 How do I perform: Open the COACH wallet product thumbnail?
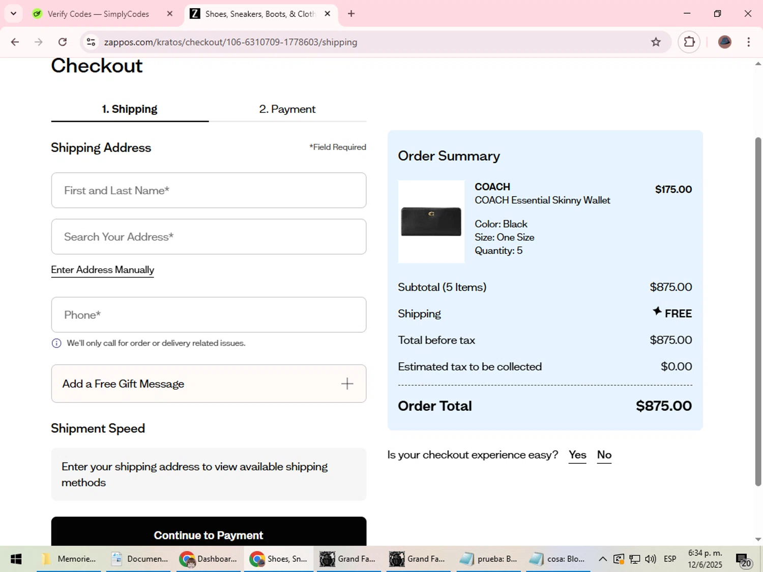point(431,222)
